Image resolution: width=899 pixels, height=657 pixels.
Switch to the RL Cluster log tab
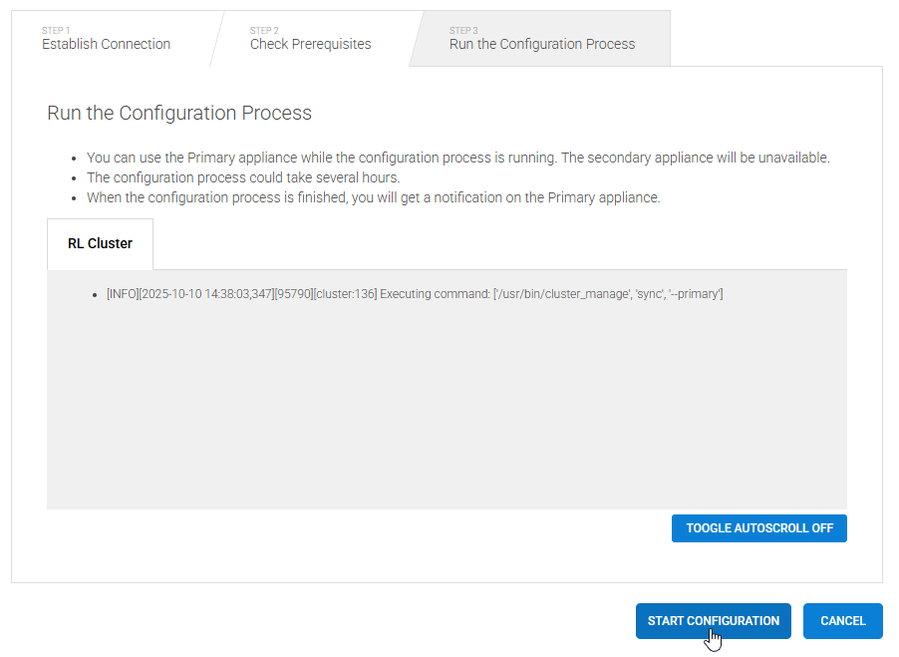(100, 243)
